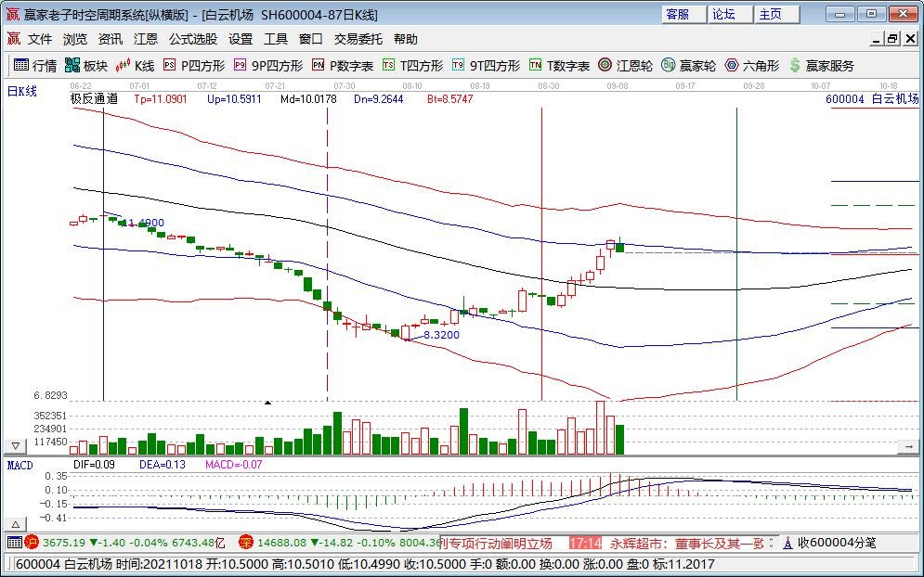
Task: Open the 9P四方形 tool
Action: [x=268, y=65]
